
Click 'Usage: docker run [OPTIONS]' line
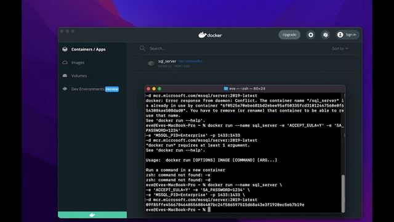coord(211,160)
